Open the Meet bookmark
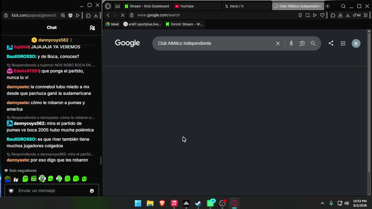Screen dimensions: 372x209 [112, 24]
